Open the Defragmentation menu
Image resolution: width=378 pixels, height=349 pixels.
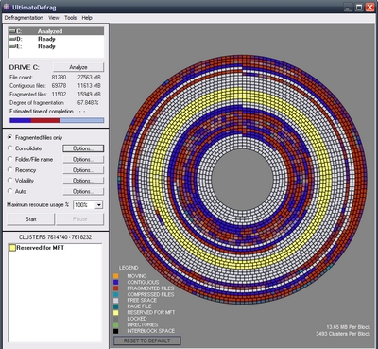click(24, 18)
